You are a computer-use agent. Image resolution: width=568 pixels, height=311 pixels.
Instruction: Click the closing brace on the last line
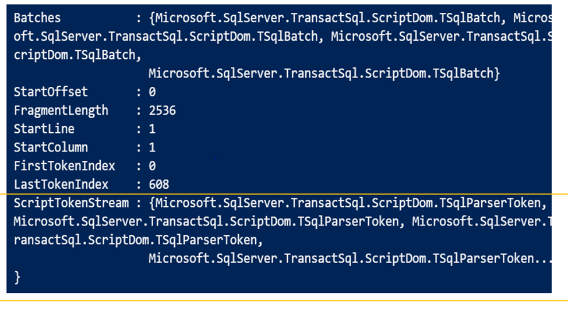coord(17,277)
